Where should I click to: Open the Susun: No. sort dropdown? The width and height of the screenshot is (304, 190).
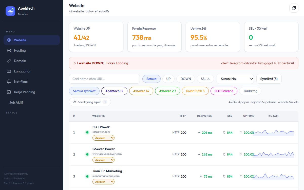pos(235,79)
